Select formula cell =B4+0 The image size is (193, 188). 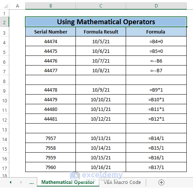point(156,41)
